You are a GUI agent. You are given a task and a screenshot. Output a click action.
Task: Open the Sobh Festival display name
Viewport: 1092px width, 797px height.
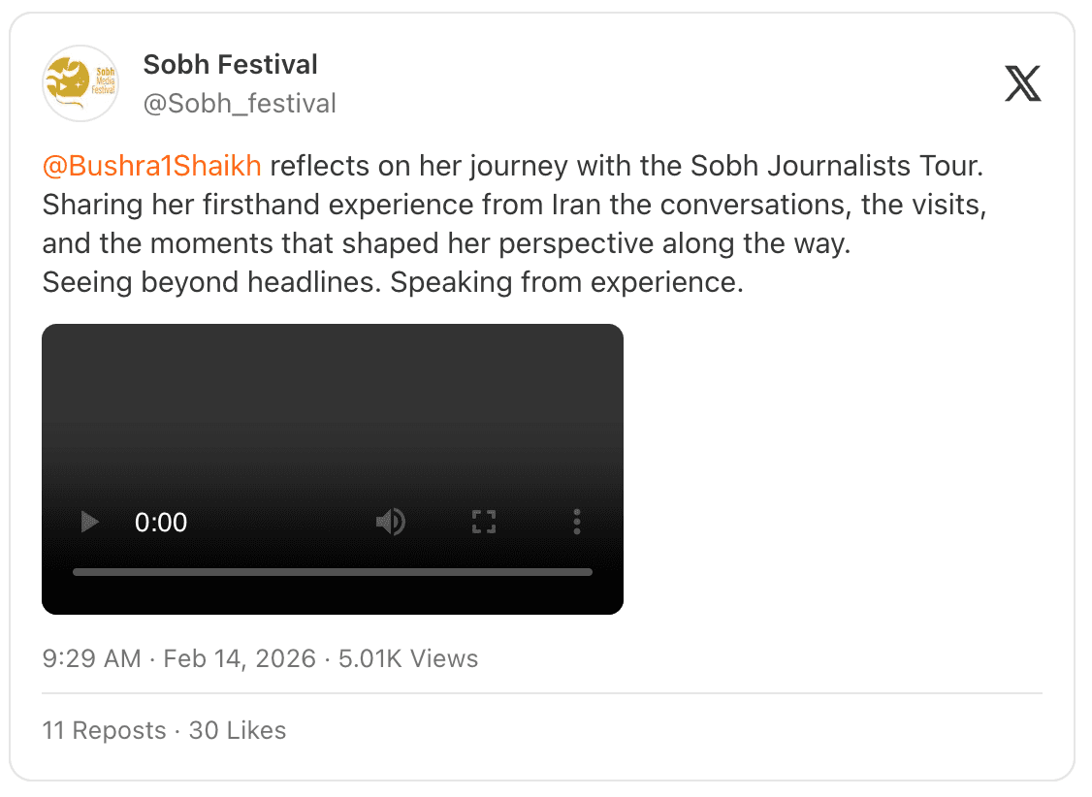[x=230, y=65]
